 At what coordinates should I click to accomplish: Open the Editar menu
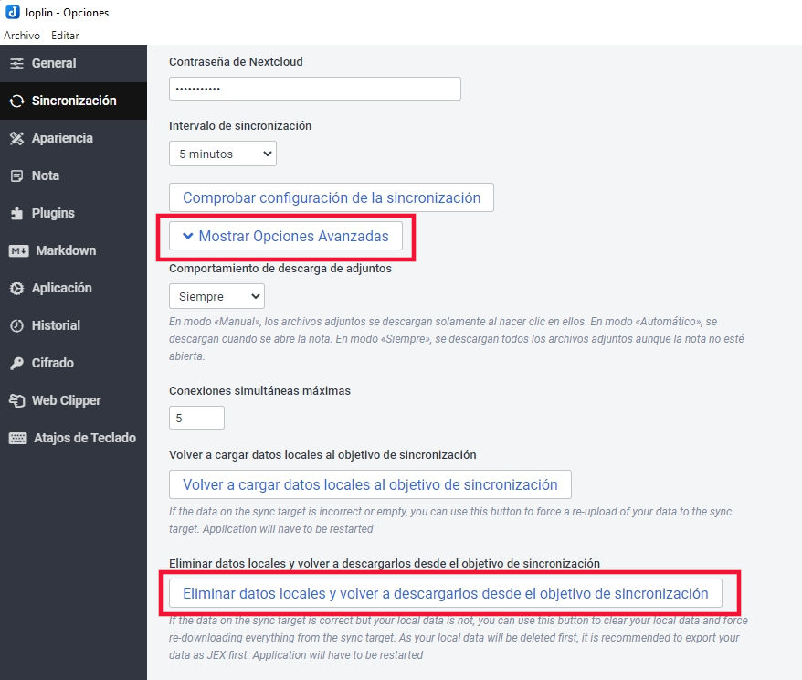[65, 36]
